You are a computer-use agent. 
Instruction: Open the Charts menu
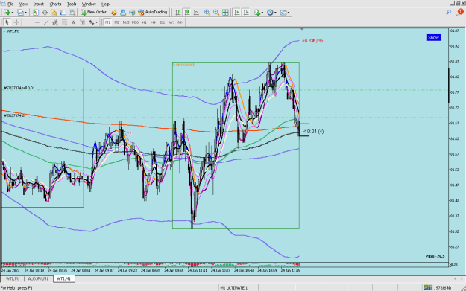point(55,4)
